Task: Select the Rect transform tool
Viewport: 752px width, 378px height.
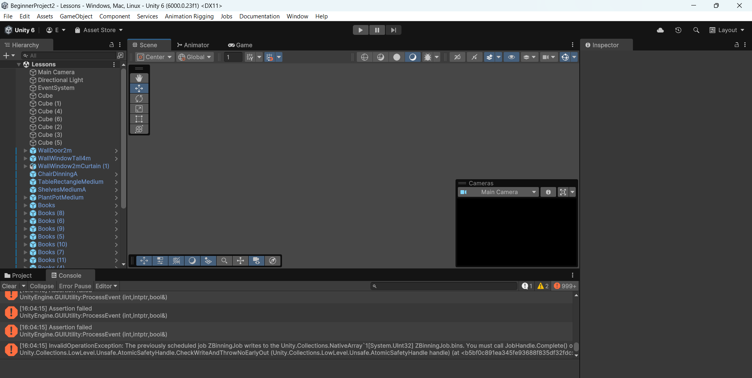Action: (139, 119)
